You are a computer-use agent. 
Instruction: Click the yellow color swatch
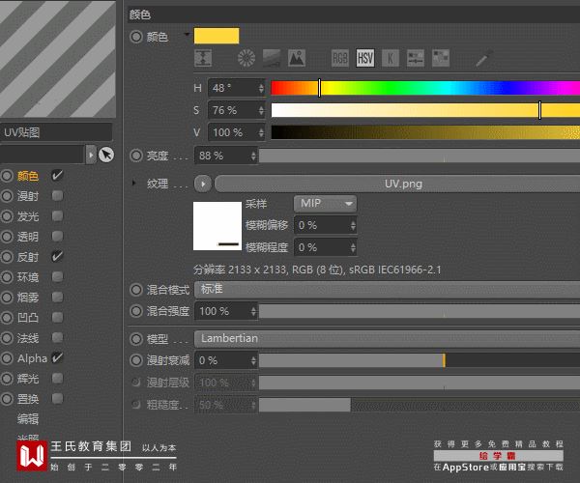[x=217, y=36]
